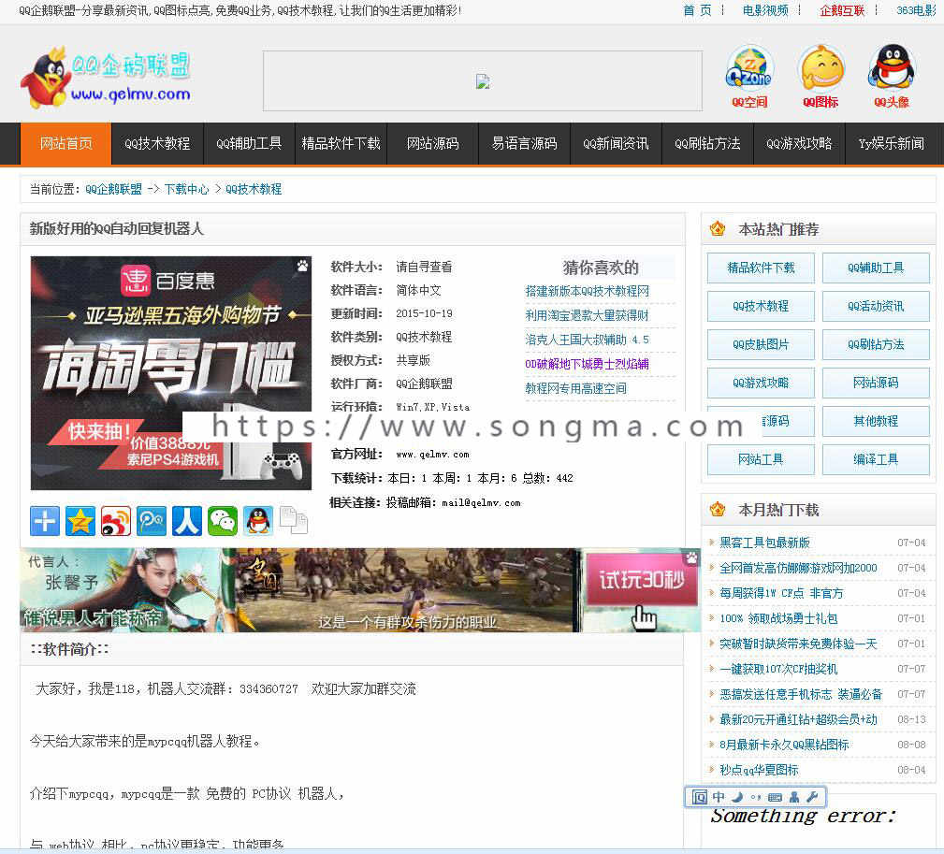Open IME settings wrench icon
Image resolution: width=944 pixels, height=854 pixels.
click(812, 798)
